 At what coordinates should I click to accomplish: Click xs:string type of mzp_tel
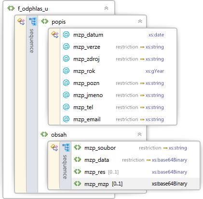(155, 107)
